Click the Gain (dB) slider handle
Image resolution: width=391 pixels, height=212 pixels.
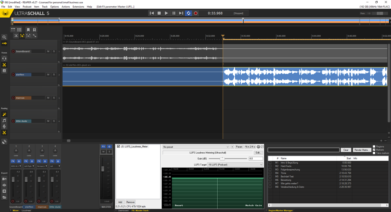tap(222, 159)
